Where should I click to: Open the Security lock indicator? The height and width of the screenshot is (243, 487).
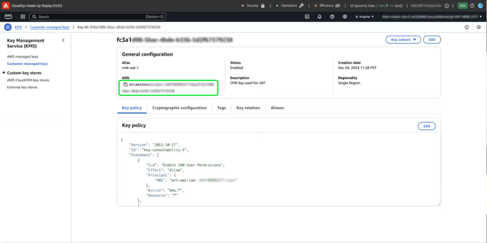tap(262, 6)
